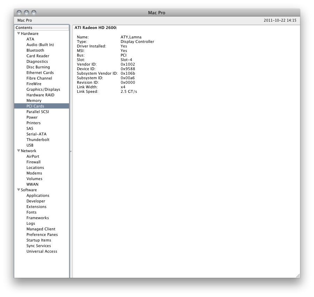This screenshot has height=297, width=314.
Task: Open Printers information
Action: pyautogui.click(x=33, y=123)
